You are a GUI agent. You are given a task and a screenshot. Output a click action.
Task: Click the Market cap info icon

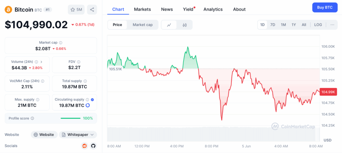coord(60,43)
